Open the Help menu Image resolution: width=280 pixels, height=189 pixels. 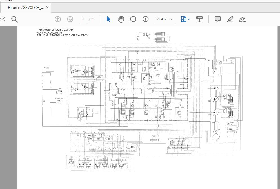9,1
